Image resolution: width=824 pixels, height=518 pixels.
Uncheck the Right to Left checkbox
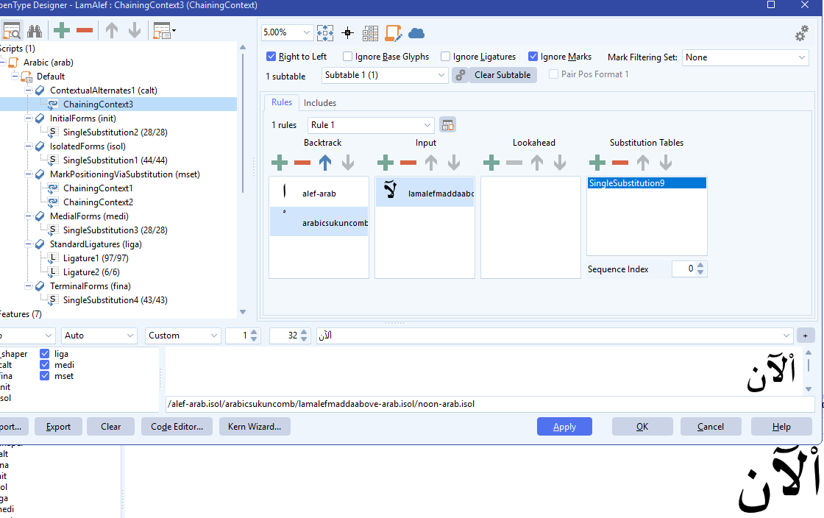[271, 57]
